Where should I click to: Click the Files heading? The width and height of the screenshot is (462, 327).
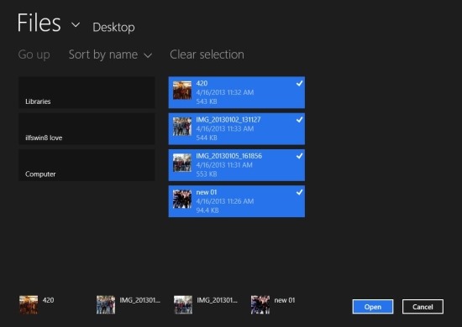[39, 23]
